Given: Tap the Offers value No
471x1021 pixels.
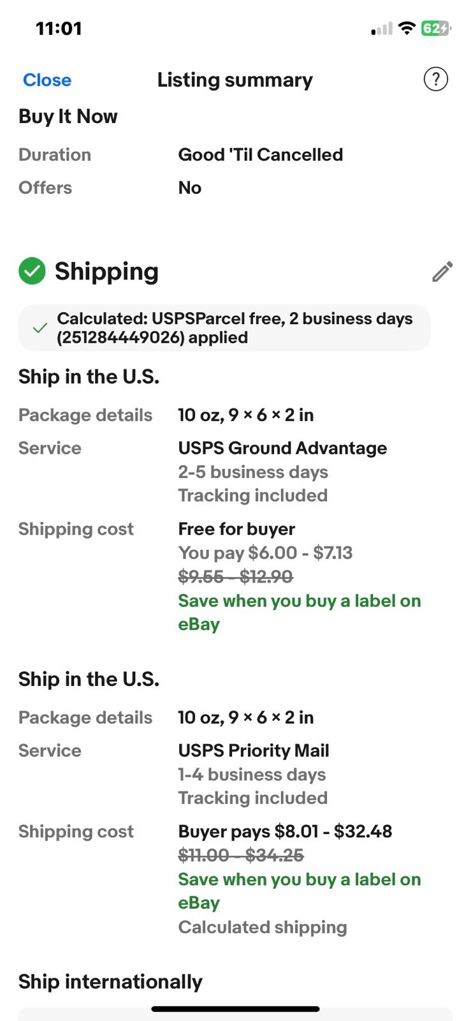Looking at the screenshot, I should click(190, 188).
